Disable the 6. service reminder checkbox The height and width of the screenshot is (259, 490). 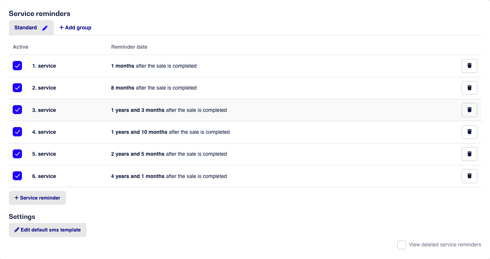point(17,176)
